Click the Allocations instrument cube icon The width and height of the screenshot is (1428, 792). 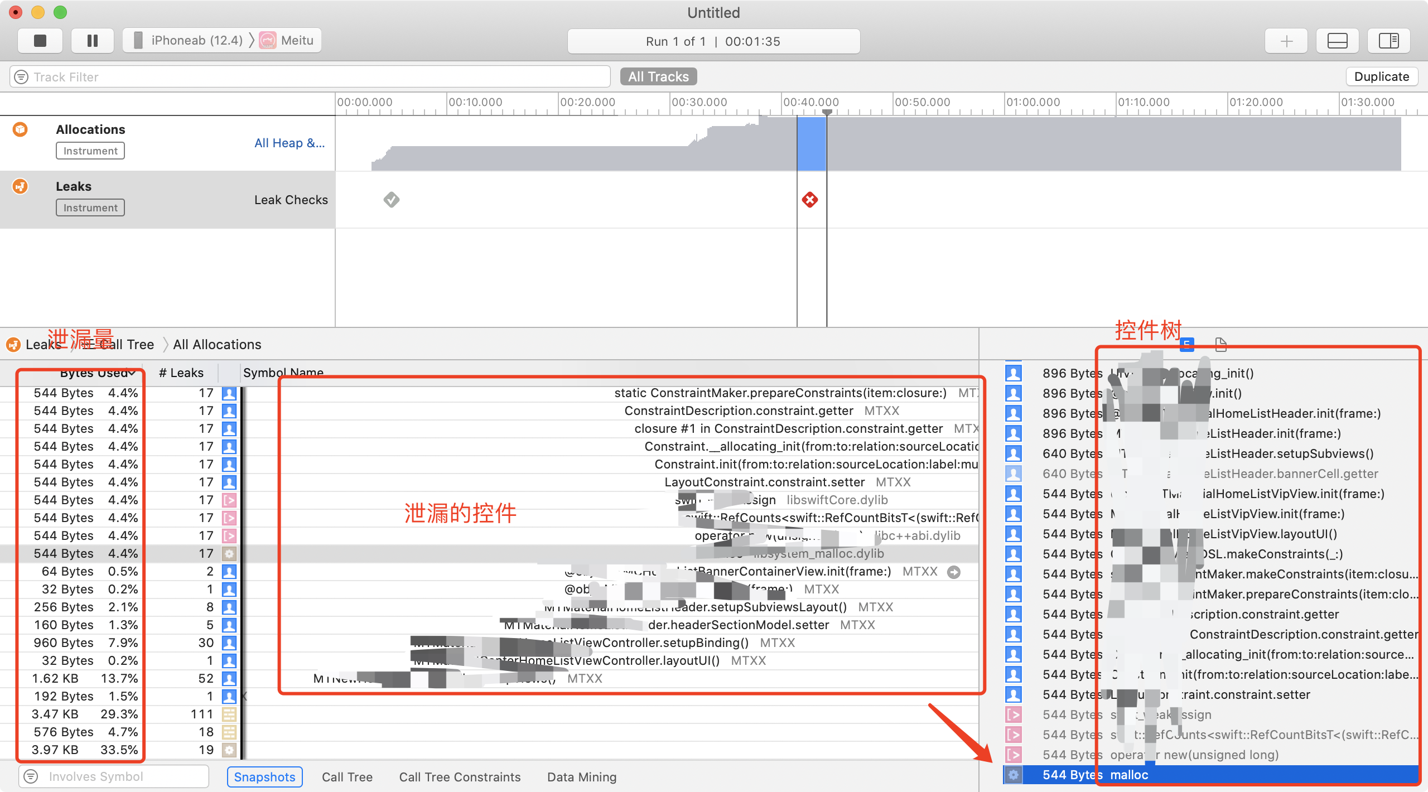(x=20, y=129)
